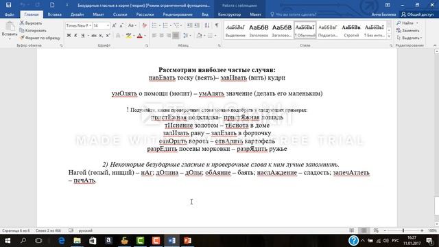Decrease paragraph indent icon
This screenshot has width=439, height=247.
(x=190, y=25)
